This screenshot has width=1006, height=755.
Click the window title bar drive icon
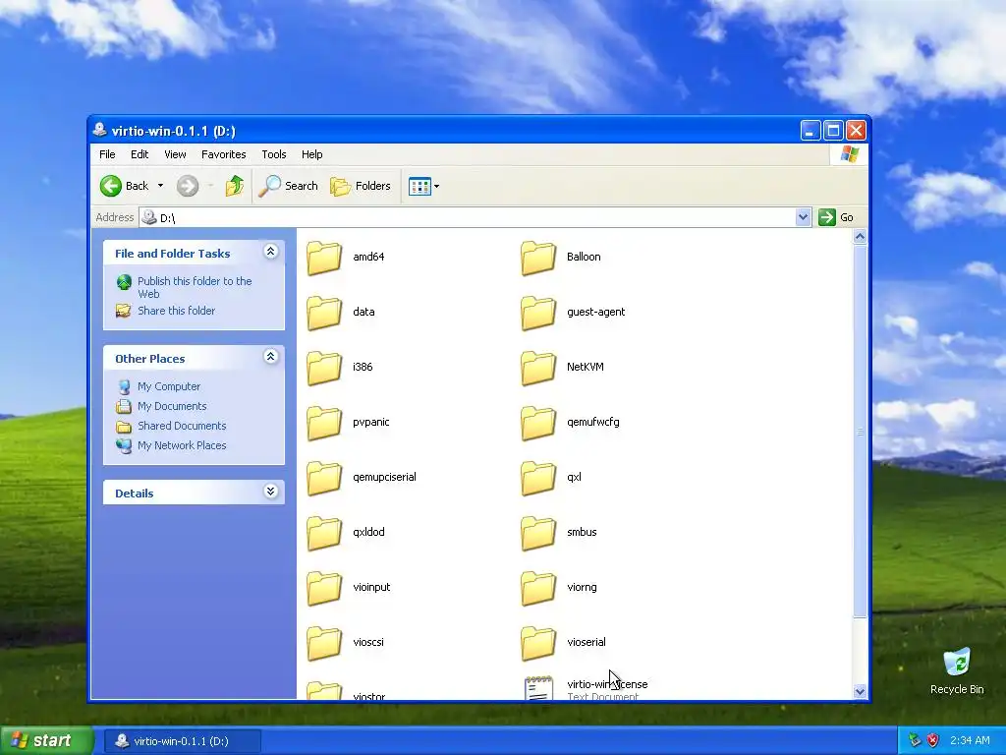pyautogui.click(x=99, y=131)
